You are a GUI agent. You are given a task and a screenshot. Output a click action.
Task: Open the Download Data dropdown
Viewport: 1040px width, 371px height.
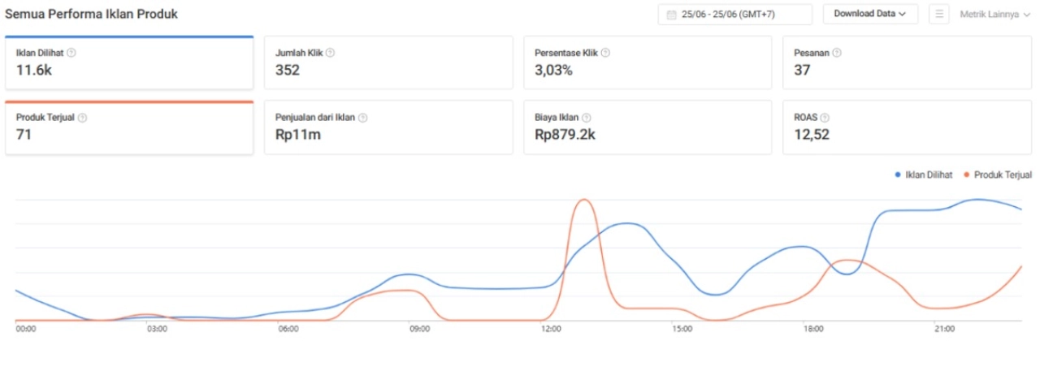pyautogui.click(x=870, y=14)
